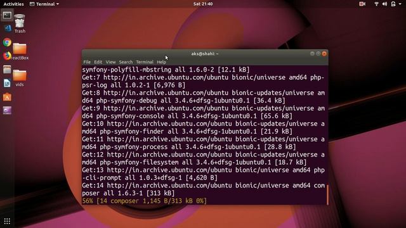Click 'php-symfony-debug' package text

click(126, 101)
